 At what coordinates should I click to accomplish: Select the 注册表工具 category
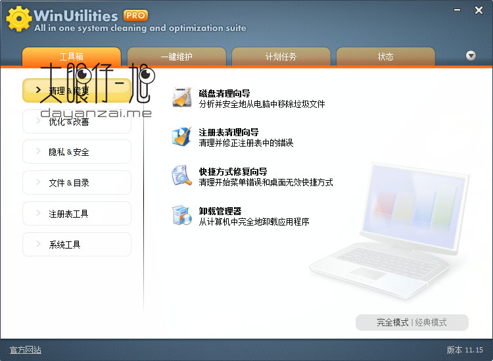click(77, 214)
